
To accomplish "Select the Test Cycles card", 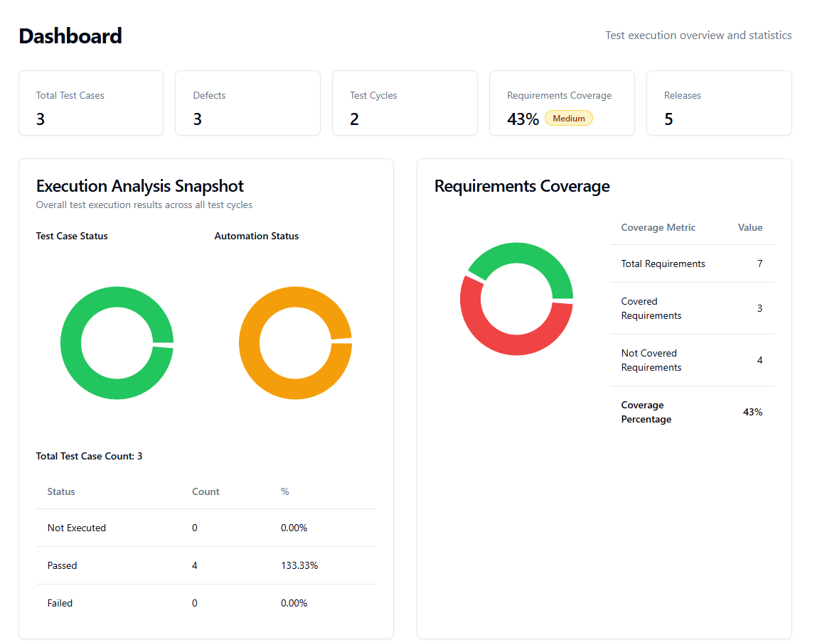I will [x=404, y=103].
